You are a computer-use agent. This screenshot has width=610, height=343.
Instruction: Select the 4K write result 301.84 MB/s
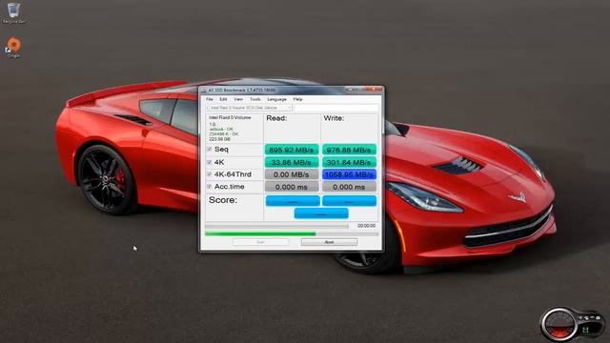pyautogui.click(x=349, y=162)
